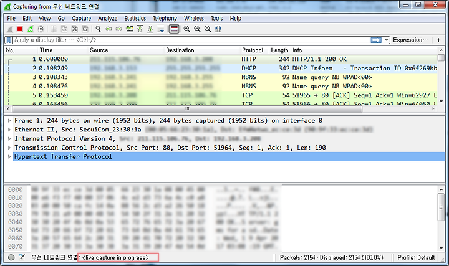449x266 pixels.
Task: Open the Analyze menu
Action: tap(108, 18)
